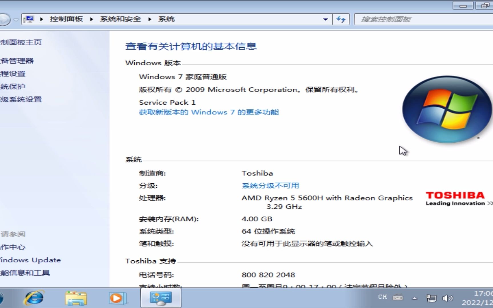Select the text Service Pack 1
Screen dimensions: 493x308
(x=167, y=102)
